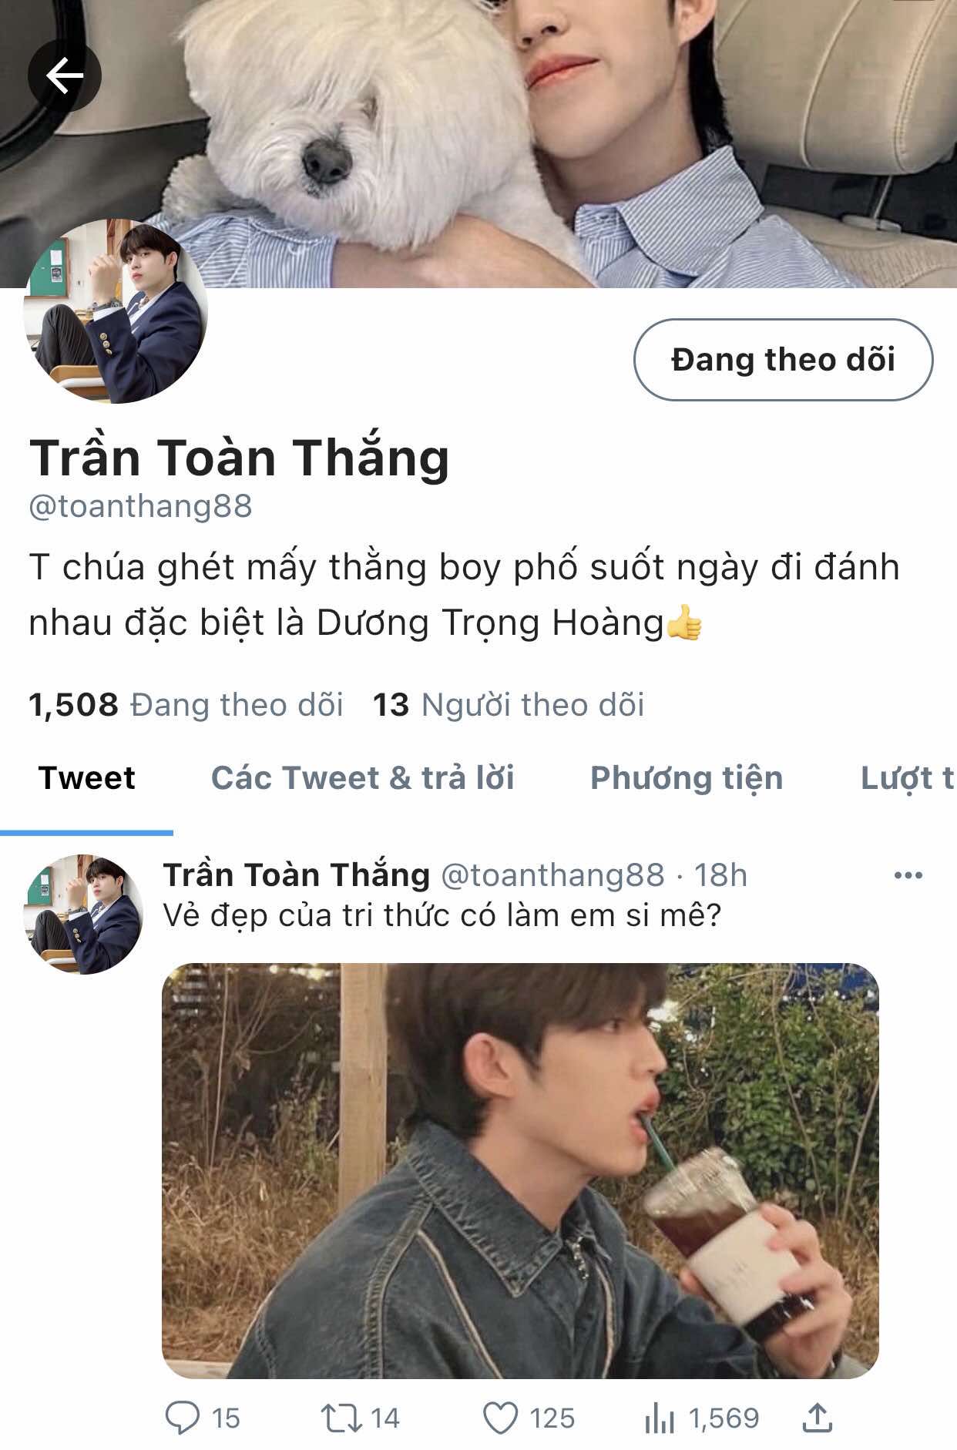Tap the small avatar beside the tweet

point(83,914)
